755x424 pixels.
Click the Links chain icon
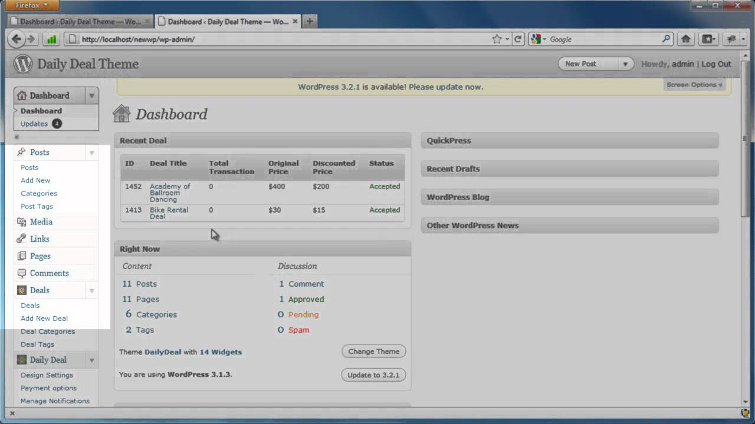pyautogui.click(x=22, y=239)
